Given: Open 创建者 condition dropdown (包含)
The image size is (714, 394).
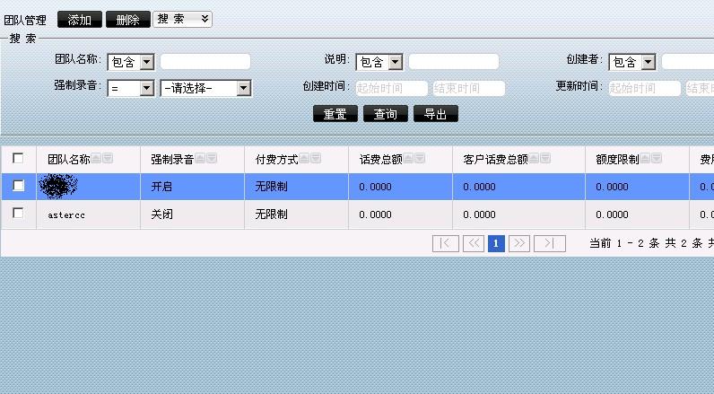Looking at the screenshot, I should point(632,62).
